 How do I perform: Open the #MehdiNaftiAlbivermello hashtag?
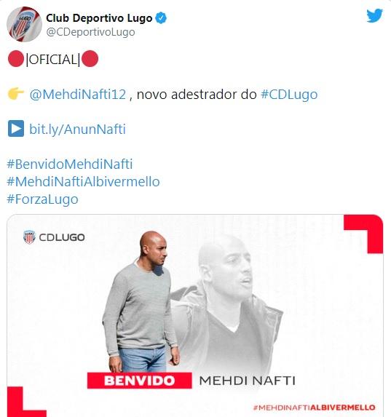tap(83, 182)
